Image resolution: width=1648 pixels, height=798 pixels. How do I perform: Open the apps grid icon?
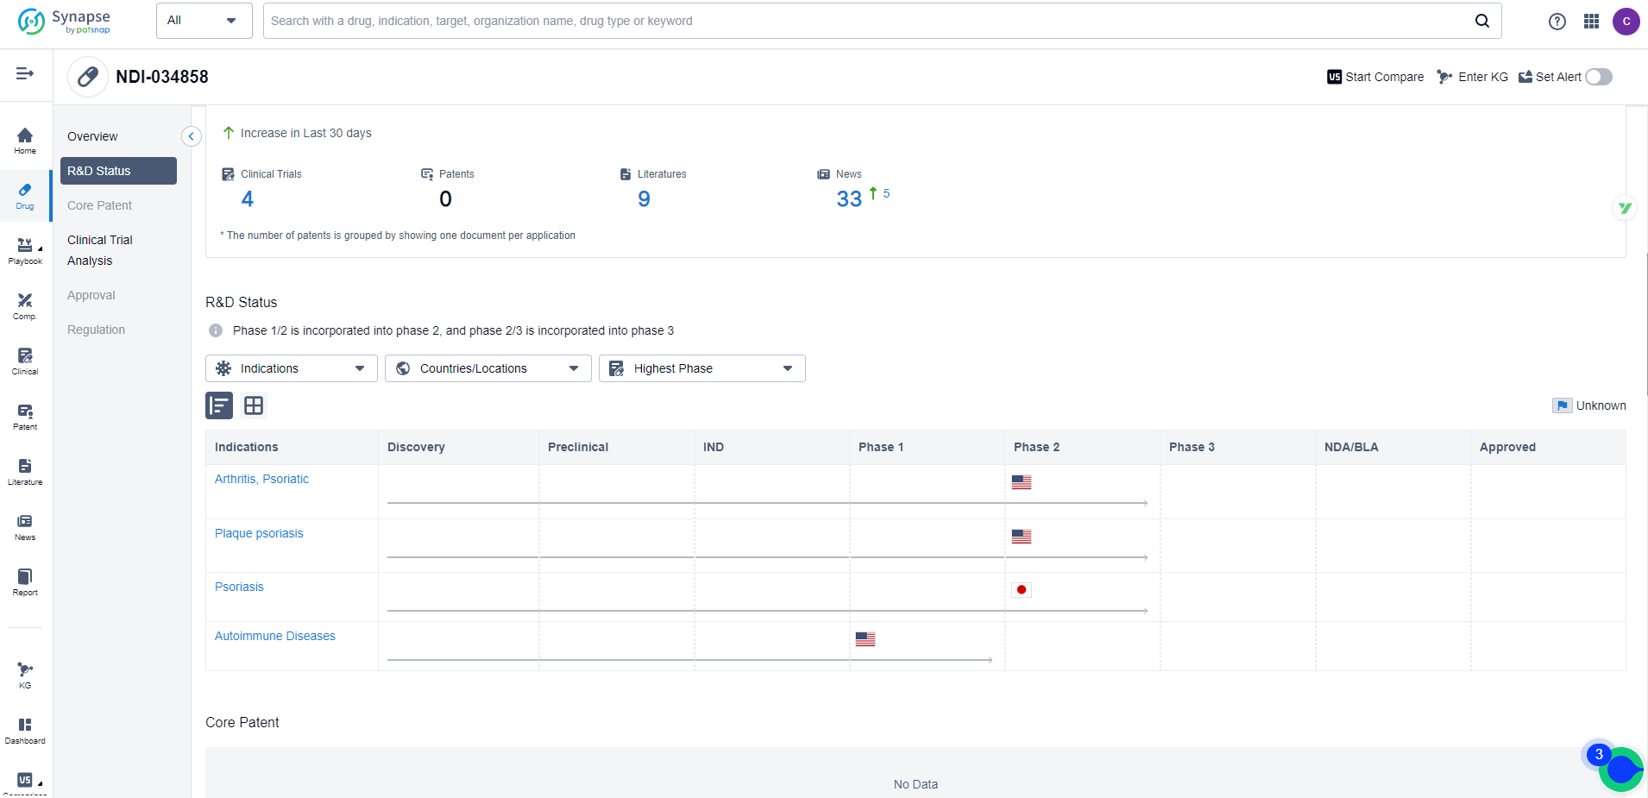pyautogui.click(x=1592, y=22)
